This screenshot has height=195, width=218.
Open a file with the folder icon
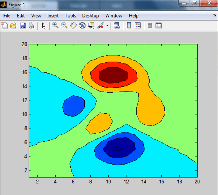pos(14,26)
